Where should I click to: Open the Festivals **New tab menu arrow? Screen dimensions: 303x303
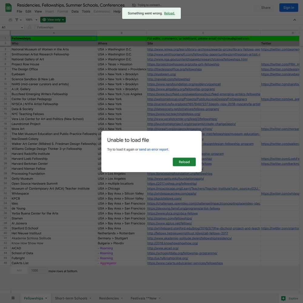pyautogui.click(x=160, y=298)
